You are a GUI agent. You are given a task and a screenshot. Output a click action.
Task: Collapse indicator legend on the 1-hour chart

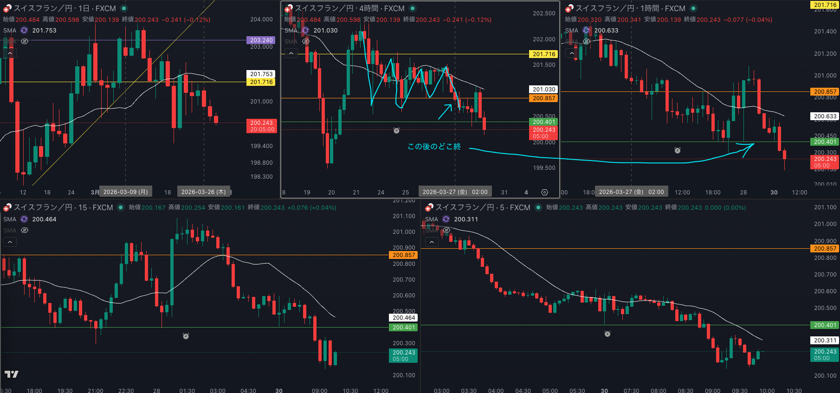click(x=572, y=53)
